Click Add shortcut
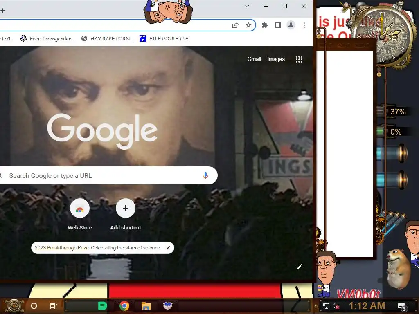The height and width of the screenshot is (314, 419). point(126,215)
